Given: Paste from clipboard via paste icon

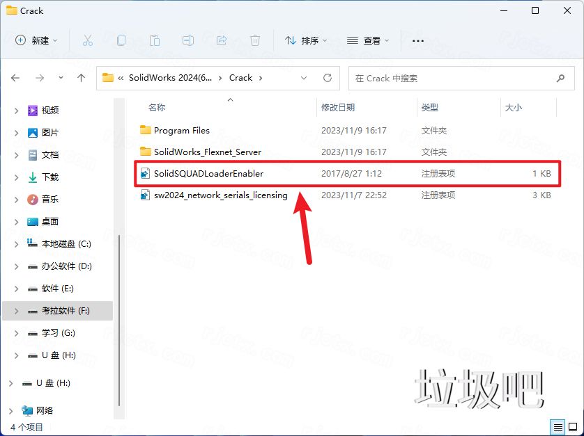Looking at the screenshot, I should 155,41.
